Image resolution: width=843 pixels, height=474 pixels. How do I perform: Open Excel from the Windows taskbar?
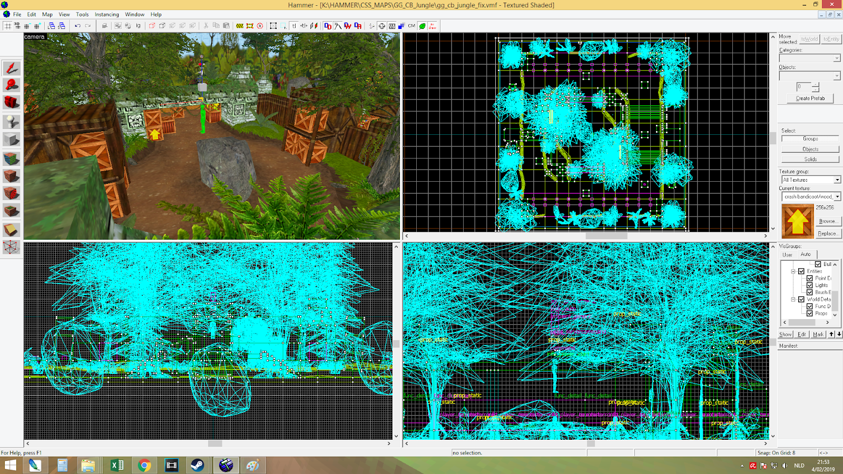[x=117, y=465]
